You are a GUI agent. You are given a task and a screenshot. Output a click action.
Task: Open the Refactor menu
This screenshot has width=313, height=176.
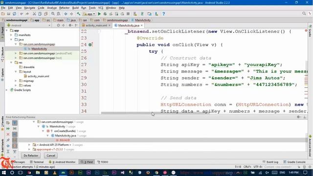click(x=64, y=8)
